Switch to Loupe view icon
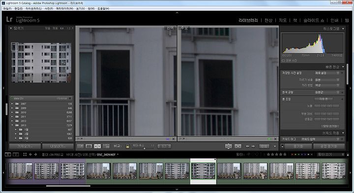 pyautogui.click(x=88, y=146)
